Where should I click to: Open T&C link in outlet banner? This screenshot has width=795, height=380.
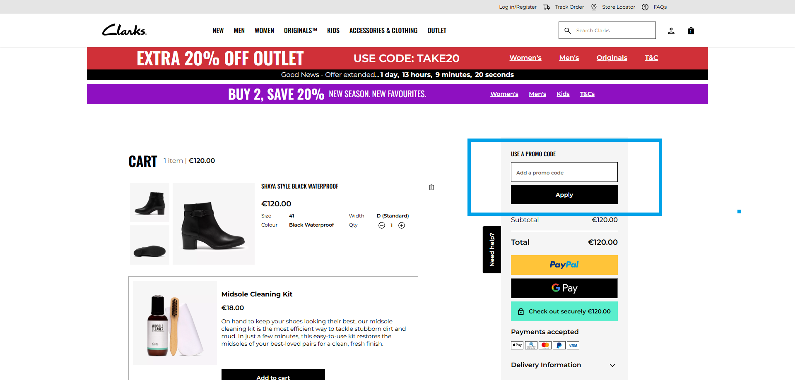point(651,58)
